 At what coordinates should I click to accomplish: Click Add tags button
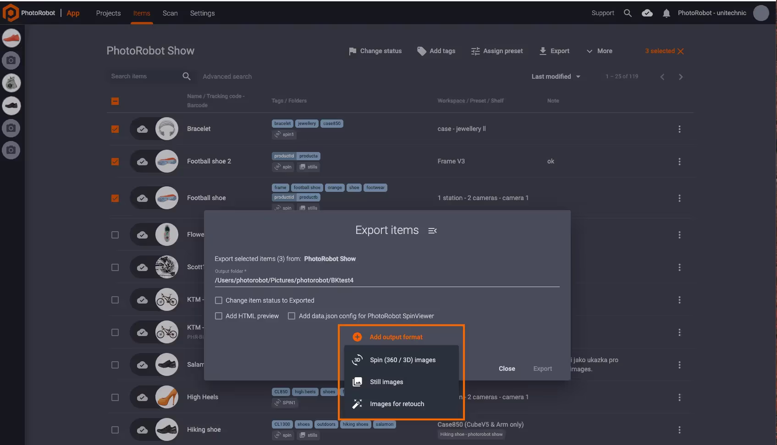(436, 51)
